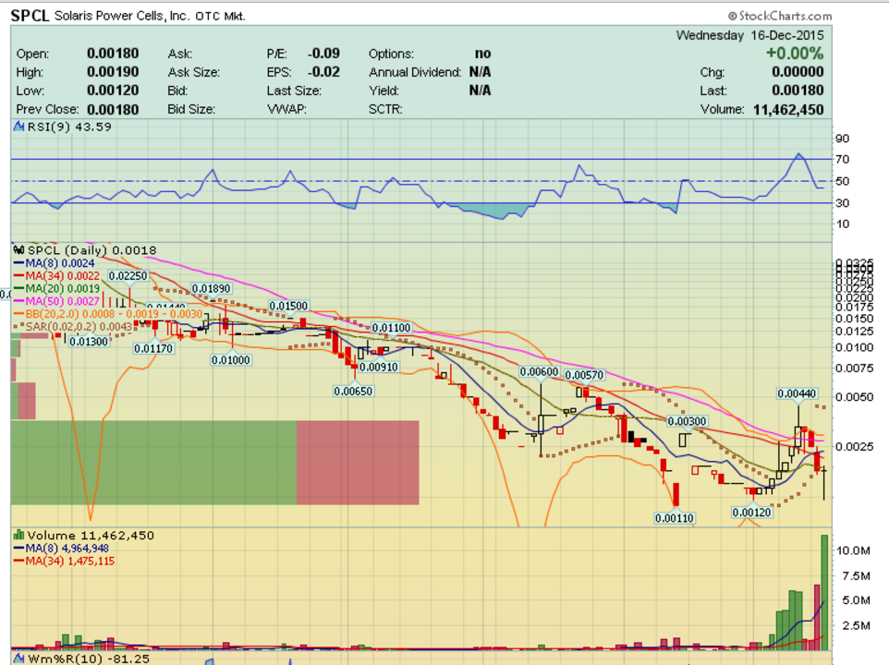Click the 0.00570 price label
The image size is (889, 665).
[585, 375]
